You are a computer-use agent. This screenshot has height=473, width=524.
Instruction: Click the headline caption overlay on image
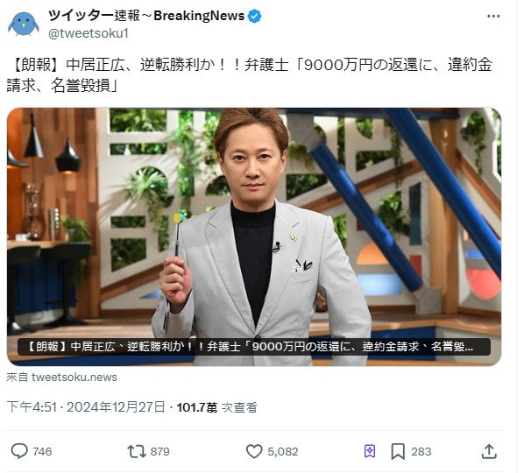pos(254,347)
